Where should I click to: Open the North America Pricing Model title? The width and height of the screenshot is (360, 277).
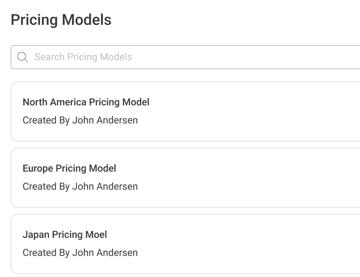tap(86, 102)
